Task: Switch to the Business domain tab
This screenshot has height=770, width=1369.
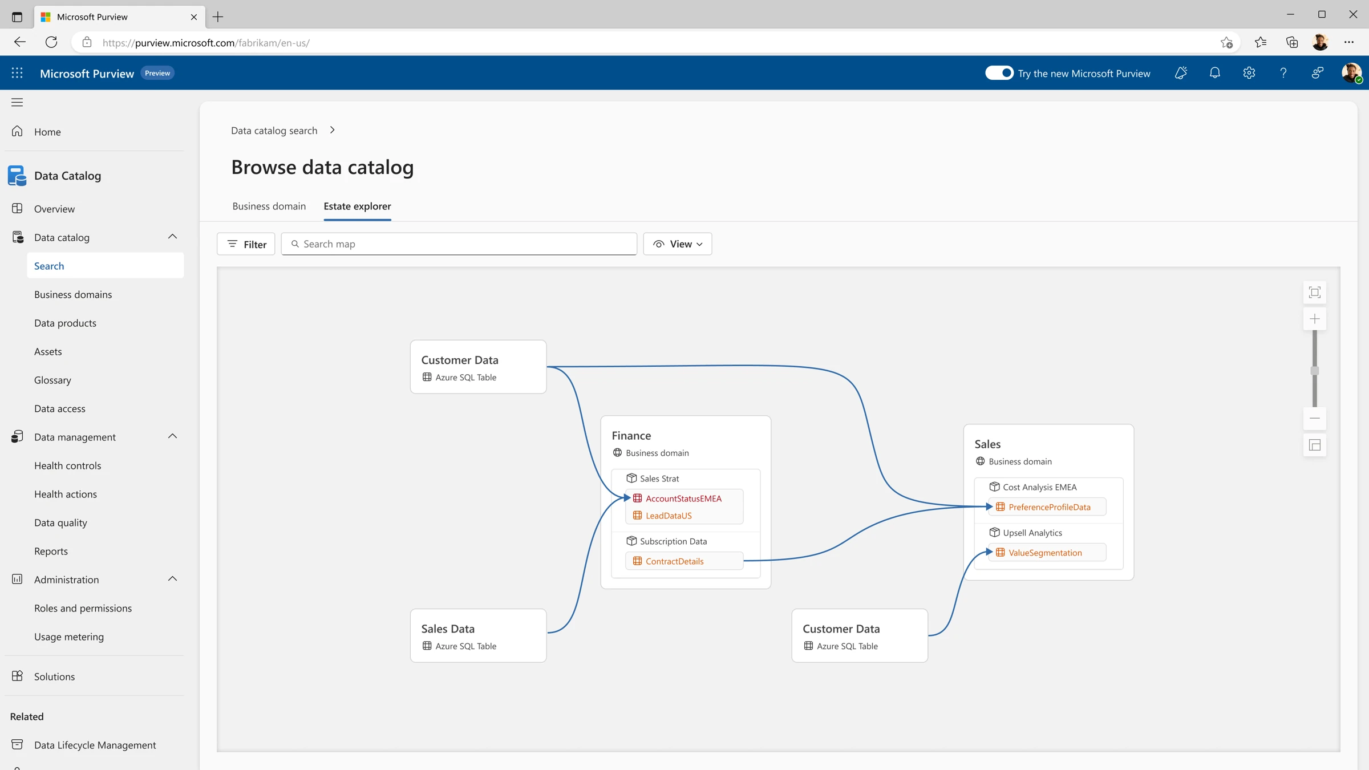Action: (269, 206)
